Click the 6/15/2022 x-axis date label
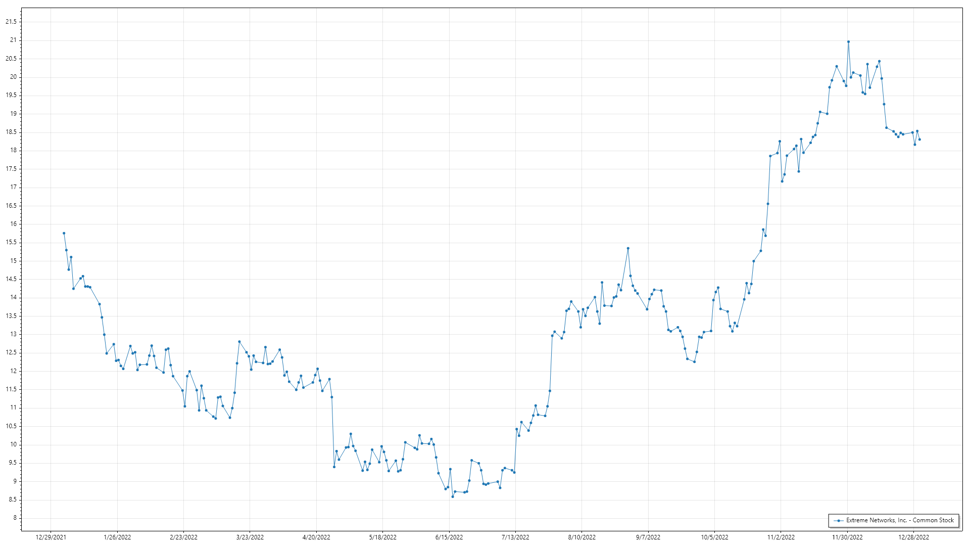The image size is (970, 546). click(449, 537)
